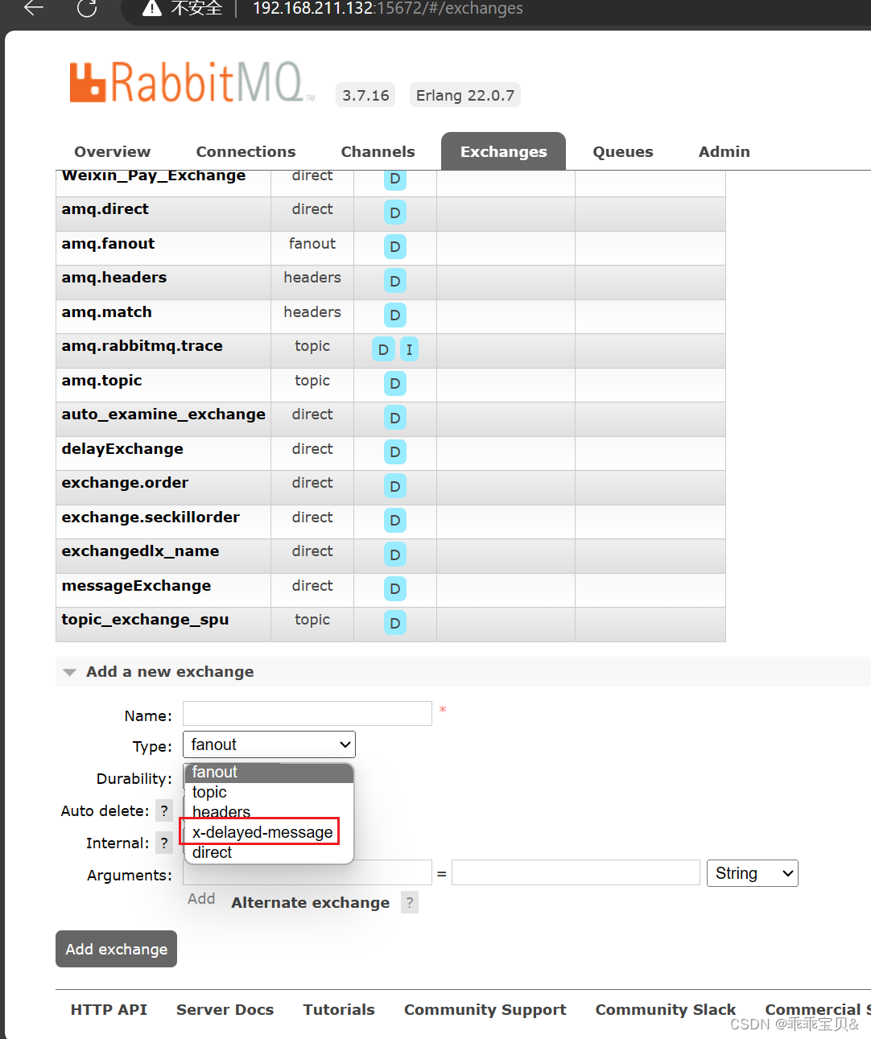Open the Community Support link
Image resolution: width=871 pixels, height=1039 pixels.
485,1010
